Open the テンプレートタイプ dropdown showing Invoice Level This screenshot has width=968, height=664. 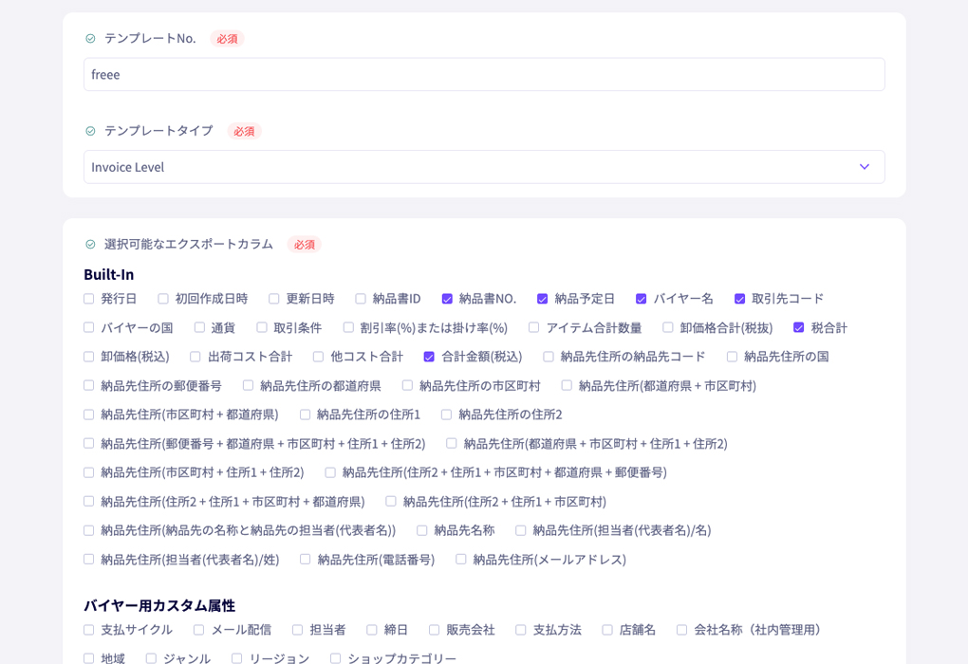coord(484,167)
